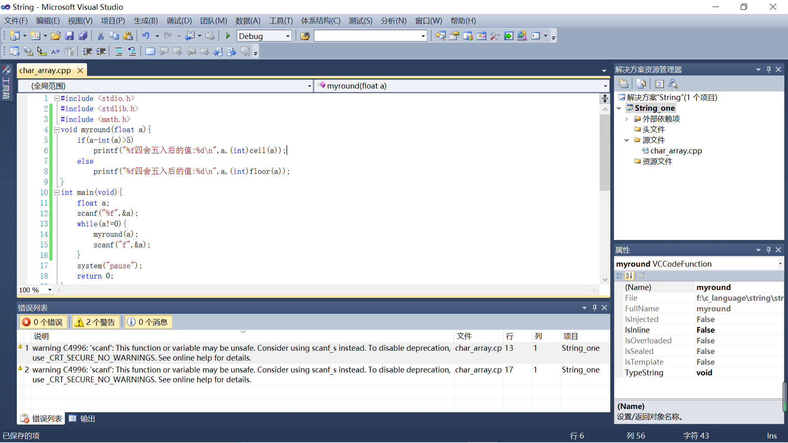Screen dimensions: 788x443
Task: Click the Undo arrow icon
Action: (x=146, y=36)
